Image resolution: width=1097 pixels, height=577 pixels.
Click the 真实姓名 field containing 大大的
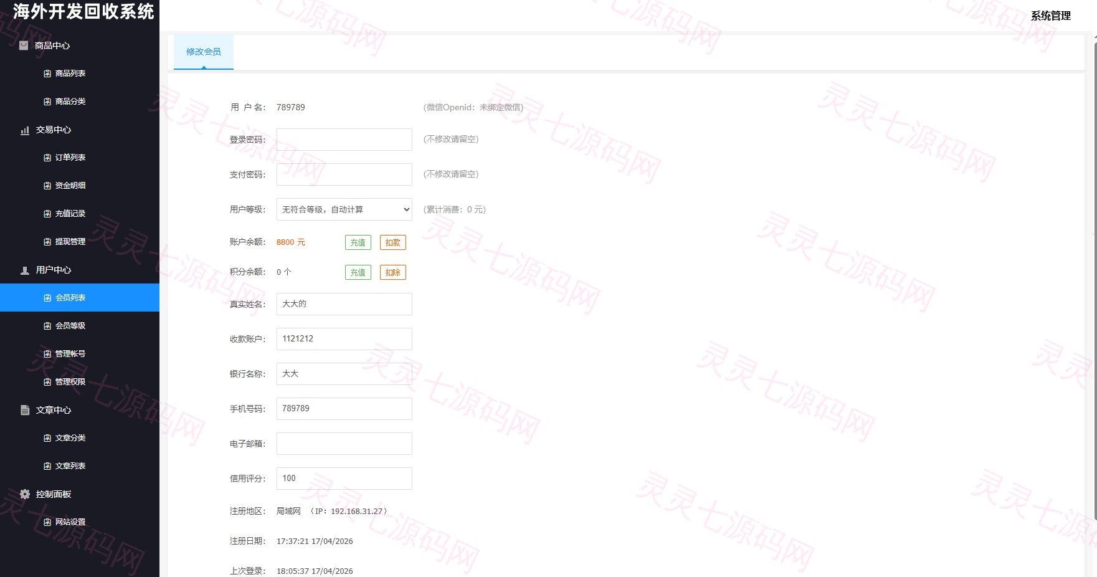point(344,304)
